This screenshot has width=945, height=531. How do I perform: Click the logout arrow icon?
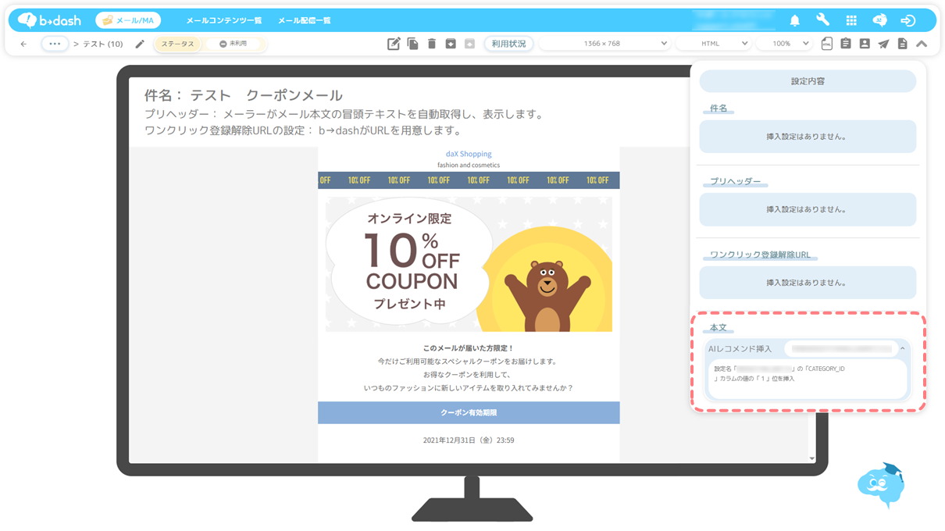pyautogui.click(x=908, y=20)
